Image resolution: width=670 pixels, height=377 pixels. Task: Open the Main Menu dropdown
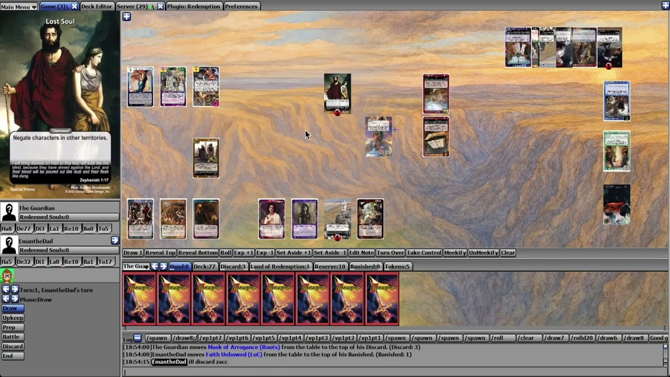tap(19, 7)
